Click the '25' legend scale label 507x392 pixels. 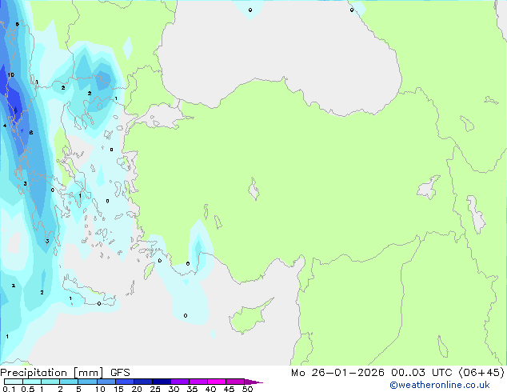tap(155, 389)
